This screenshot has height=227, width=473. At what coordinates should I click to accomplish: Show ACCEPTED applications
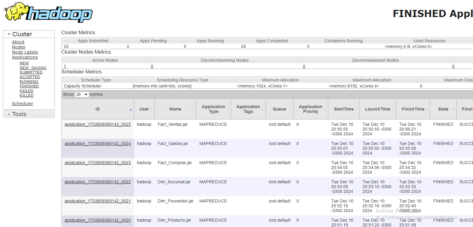[x=30, y=77]
